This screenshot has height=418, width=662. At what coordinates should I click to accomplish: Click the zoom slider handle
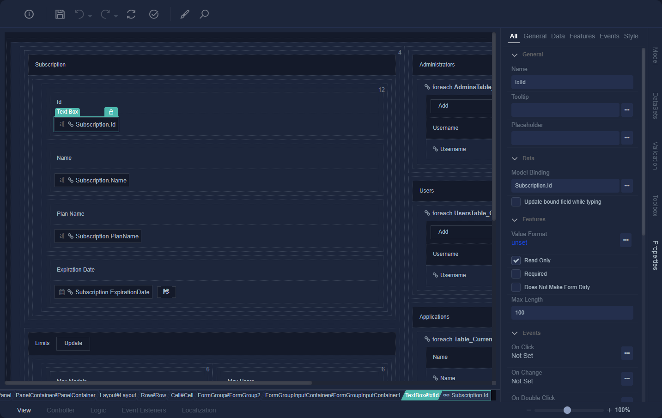(x=567, y=410)
